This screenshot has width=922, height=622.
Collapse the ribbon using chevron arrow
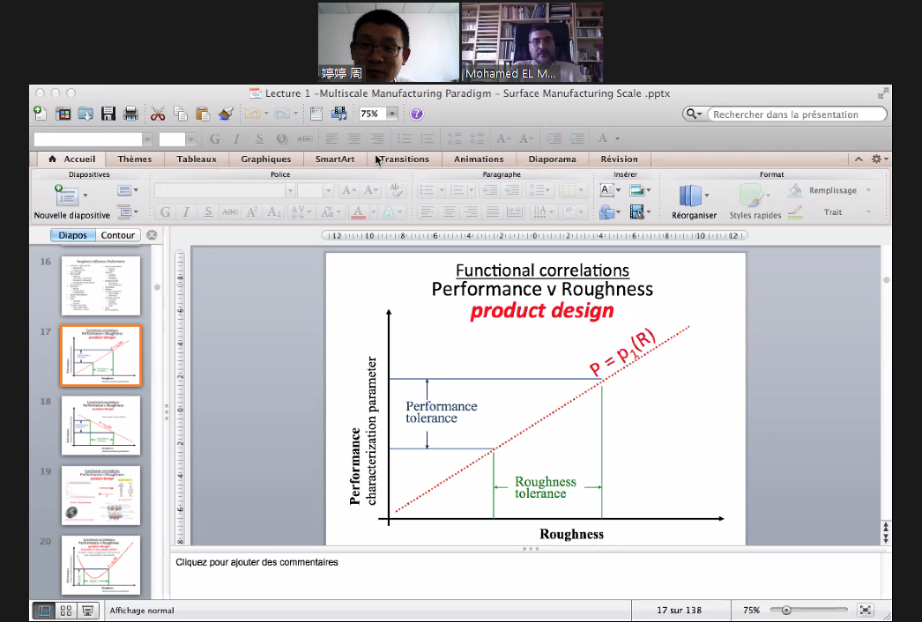(859, 159)
